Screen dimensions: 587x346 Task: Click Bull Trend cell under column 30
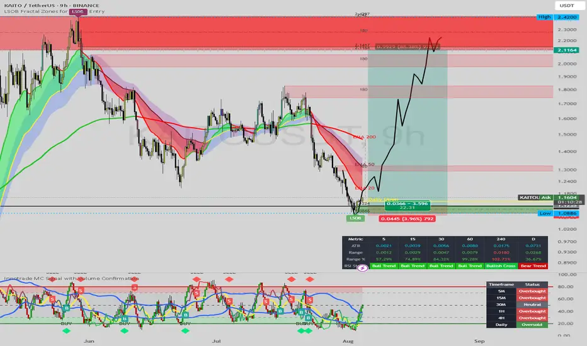[x=441, y=266]
